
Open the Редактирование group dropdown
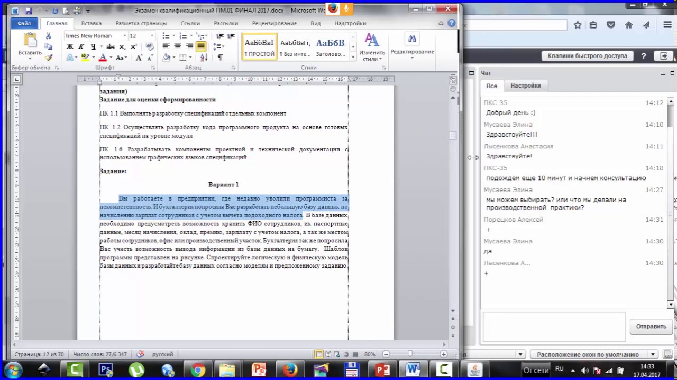tap(412, 45)
